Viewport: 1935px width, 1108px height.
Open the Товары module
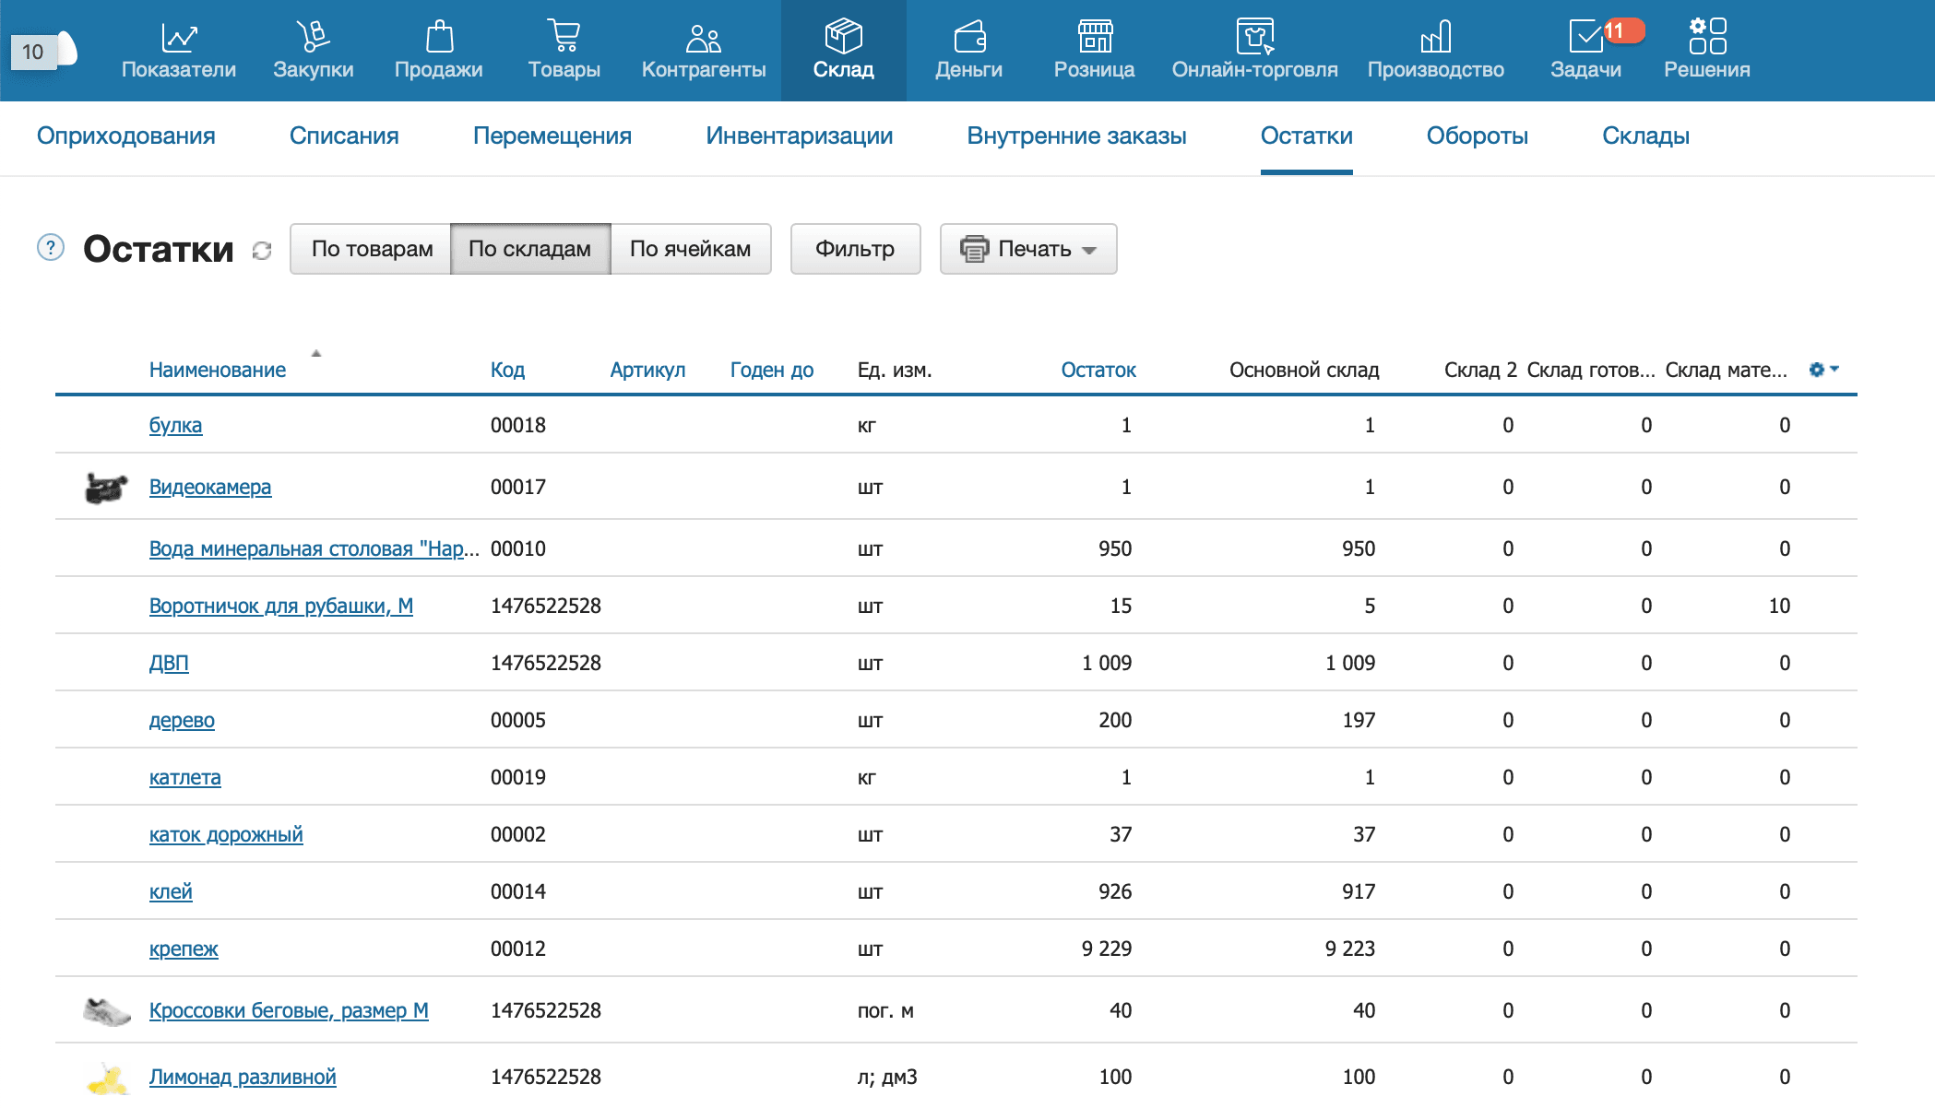[x=564, y=51]
